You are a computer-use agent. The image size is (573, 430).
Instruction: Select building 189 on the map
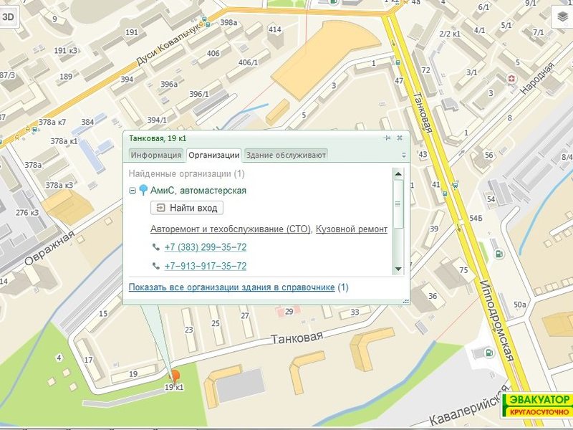click(66, 77)
